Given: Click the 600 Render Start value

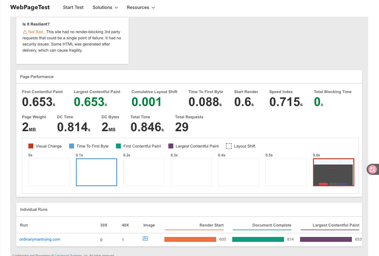Looking at the screenshot, I should pyautogui.click(x=222, y=239).
